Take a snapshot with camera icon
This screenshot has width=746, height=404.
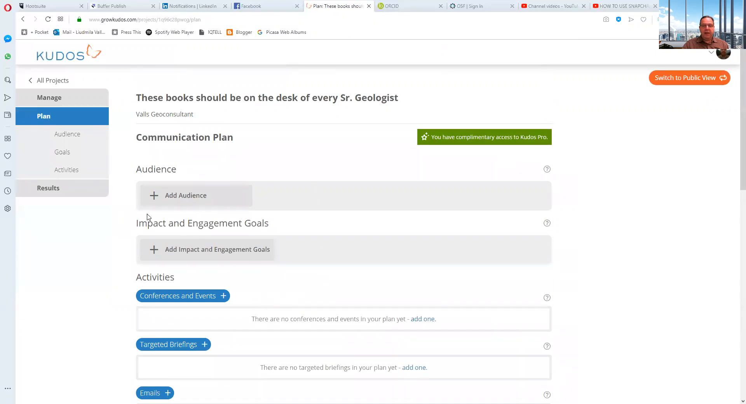[606, 19]
